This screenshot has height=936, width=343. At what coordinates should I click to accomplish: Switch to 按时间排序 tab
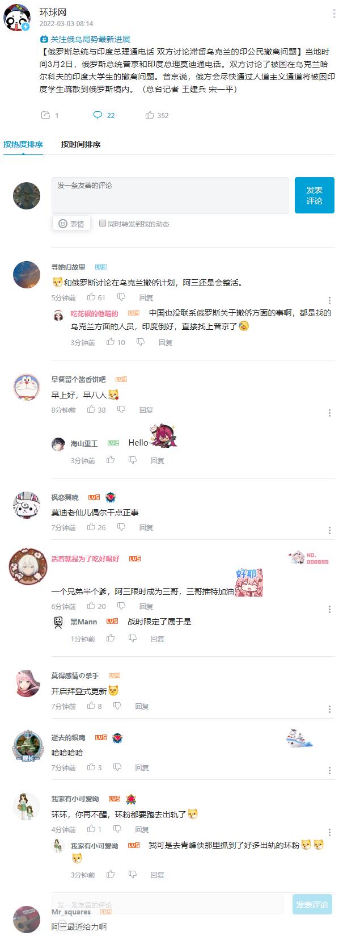81,144
